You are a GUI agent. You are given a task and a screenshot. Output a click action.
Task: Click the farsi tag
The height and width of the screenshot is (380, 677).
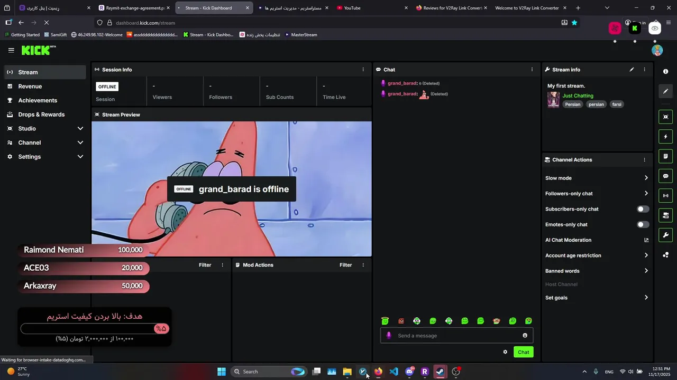pyautogui.click(x=617, y=104)
